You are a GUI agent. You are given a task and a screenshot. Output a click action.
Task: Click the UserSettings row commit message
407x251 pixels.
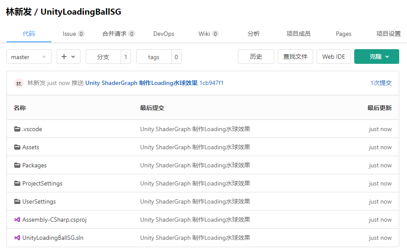point(195,201)
